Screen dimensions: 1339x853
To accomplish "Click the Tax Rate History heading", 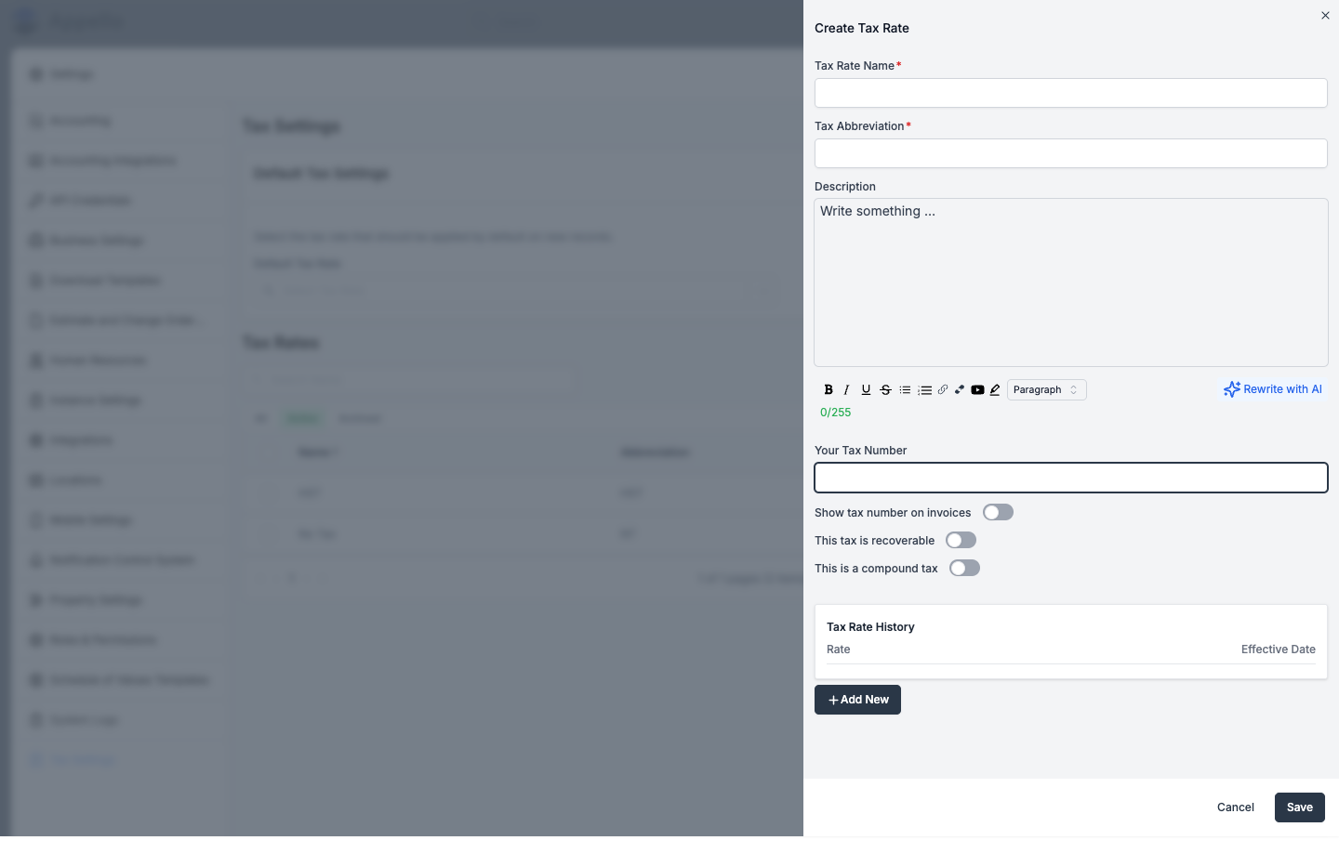I will pos(870,627).
